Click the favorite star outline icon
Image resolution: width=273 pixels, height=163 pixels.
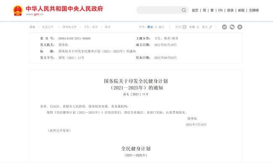tap(198, 27)
